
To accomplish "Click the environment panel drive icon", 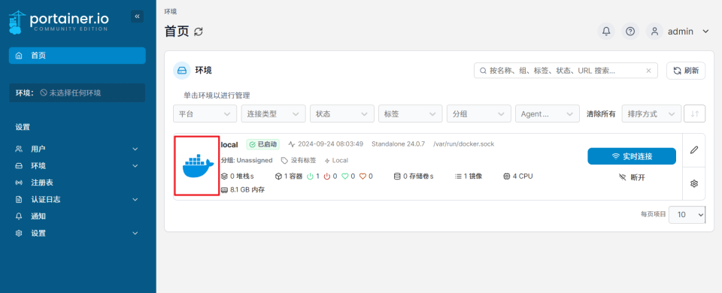I will click(x=182, y=71).
